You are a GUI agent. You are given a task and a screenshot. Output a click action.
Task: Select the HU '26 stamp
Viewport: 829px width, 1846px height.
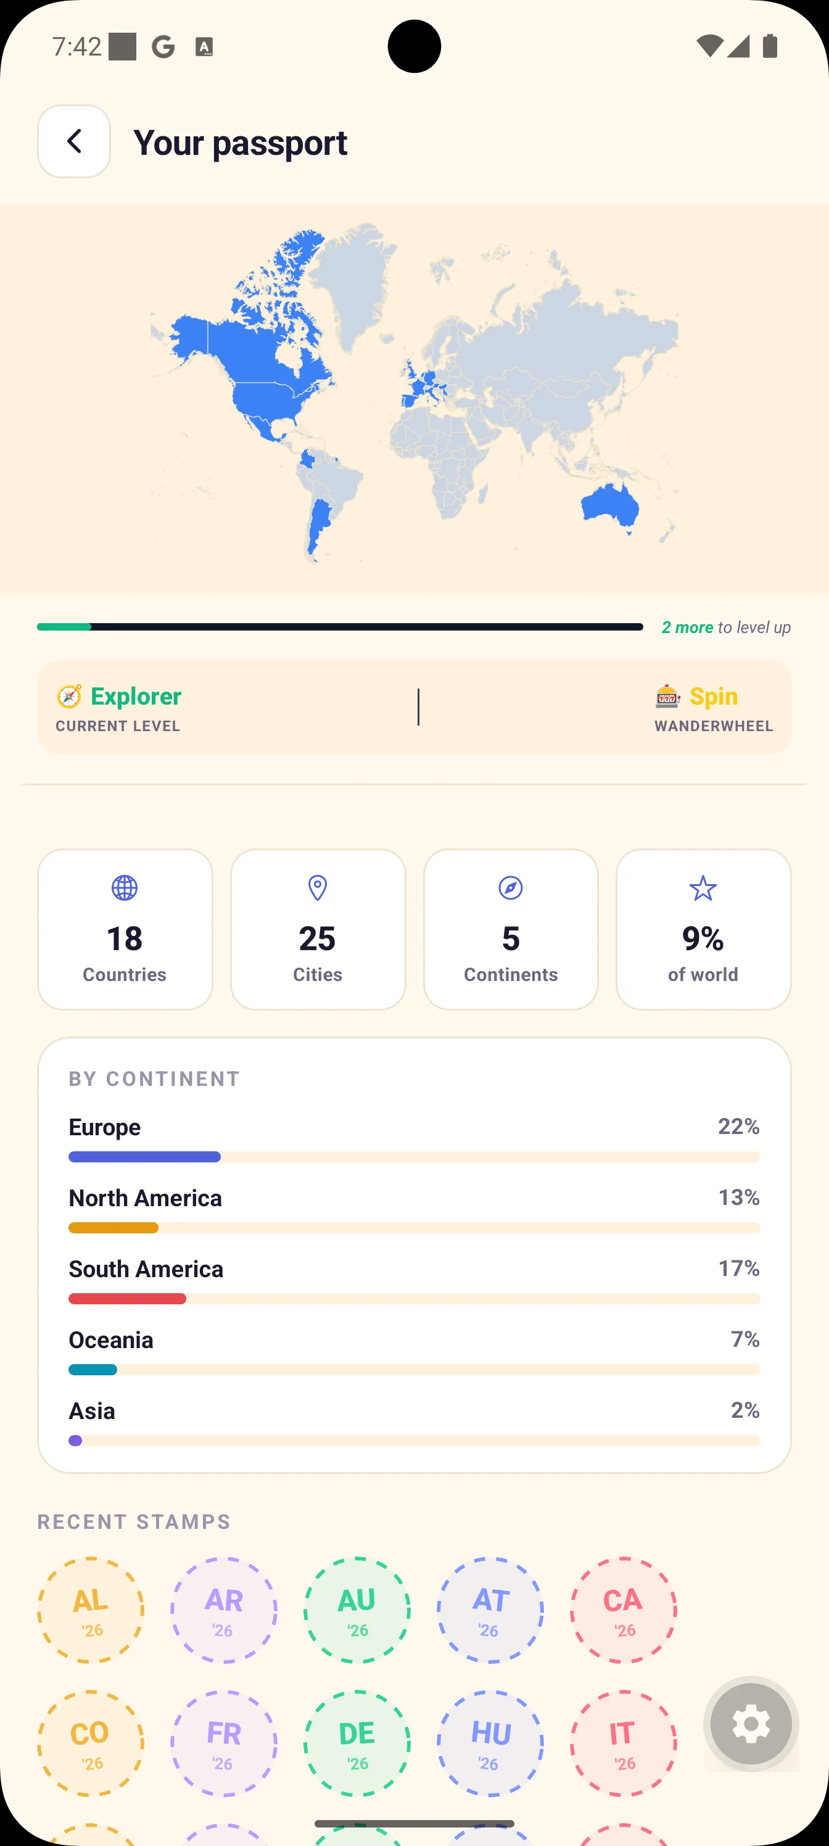pos(490,1743)
